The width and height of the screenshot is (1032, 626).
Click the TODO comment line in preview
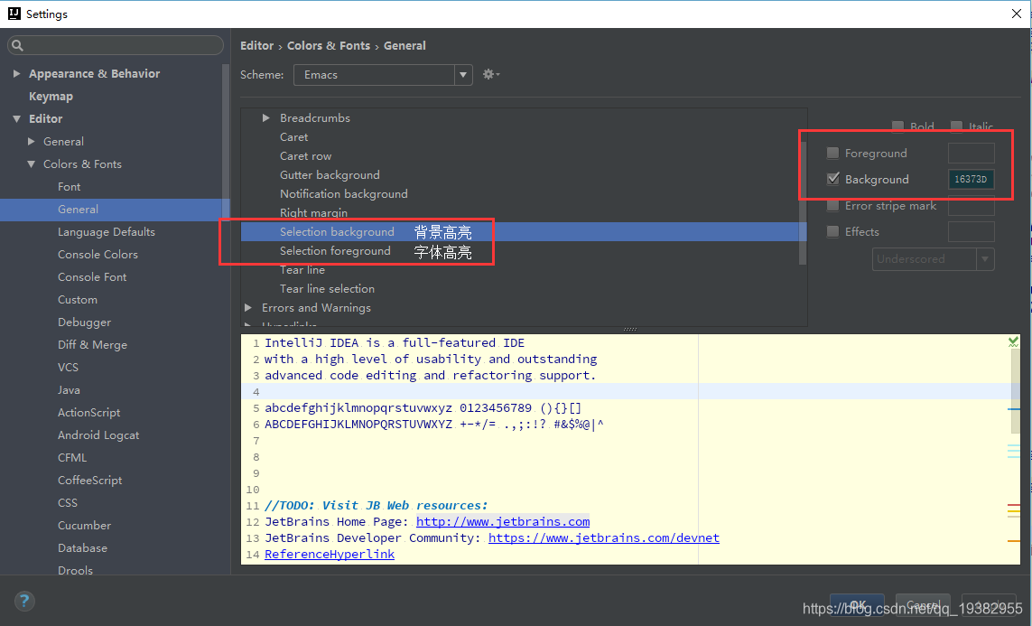pos(376,506)
